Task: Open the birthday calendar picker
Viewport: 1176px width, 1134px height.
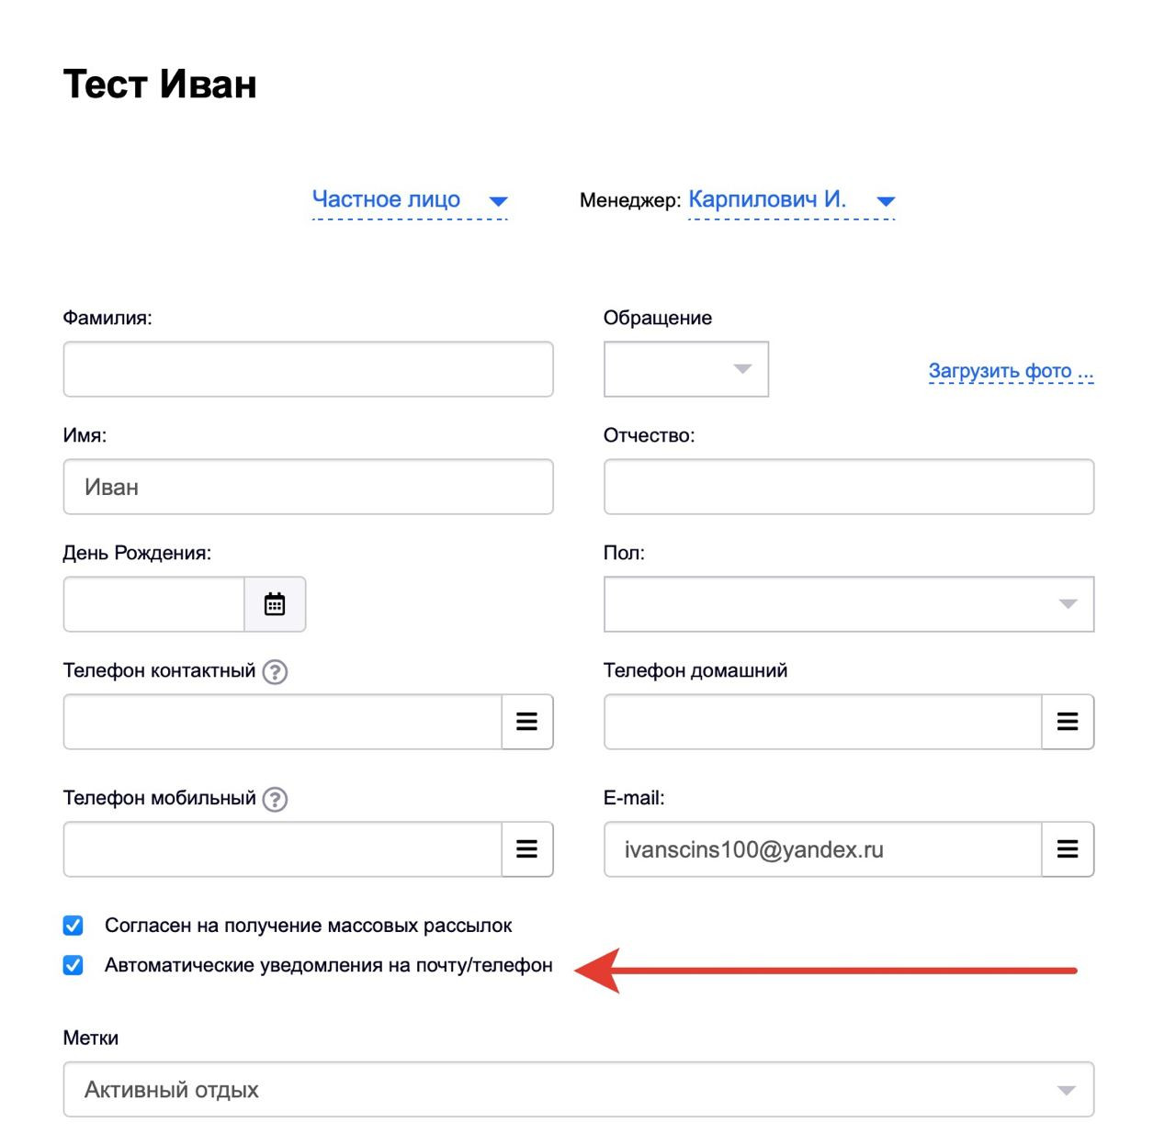Action: (275, 604)
